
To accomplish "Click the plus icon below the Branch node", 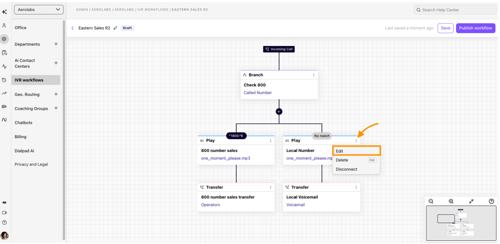I will tap(279, 111).
